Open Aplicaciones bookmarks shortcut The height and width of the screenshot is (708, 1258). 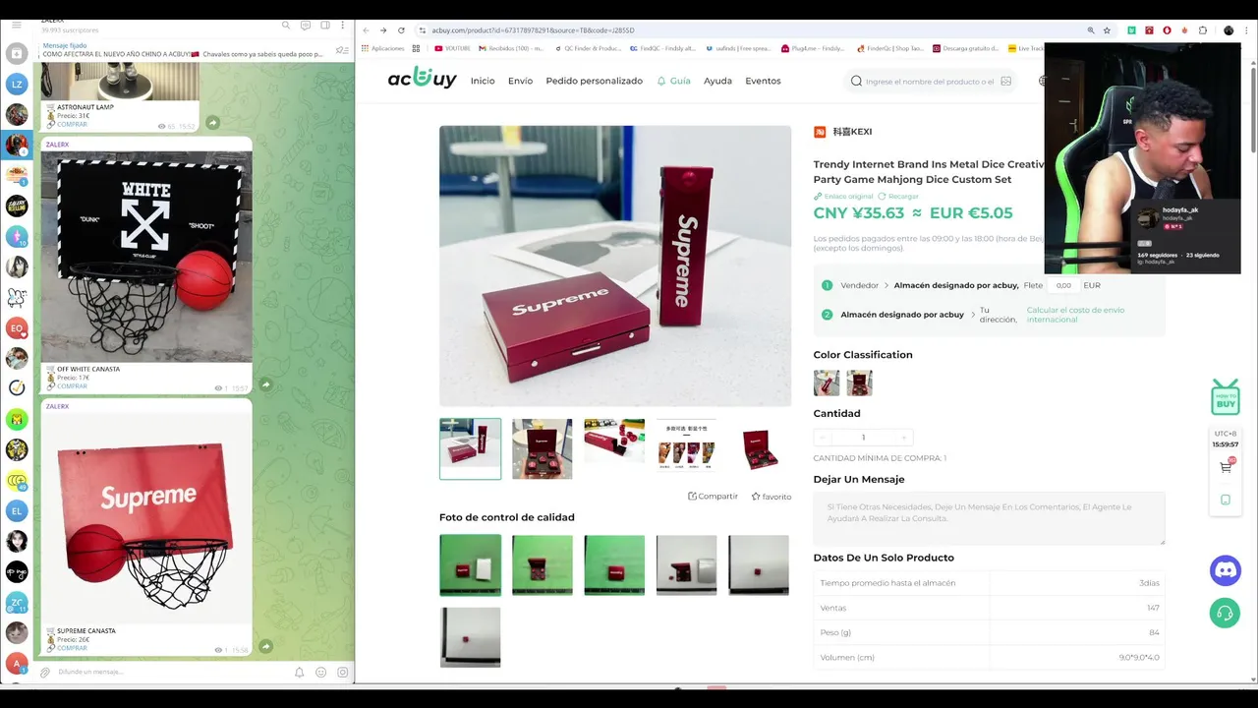[x=382, y=48]
